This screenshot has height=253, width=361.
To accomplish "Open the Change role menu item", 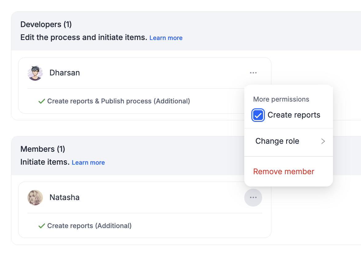I will pos(277,141).
